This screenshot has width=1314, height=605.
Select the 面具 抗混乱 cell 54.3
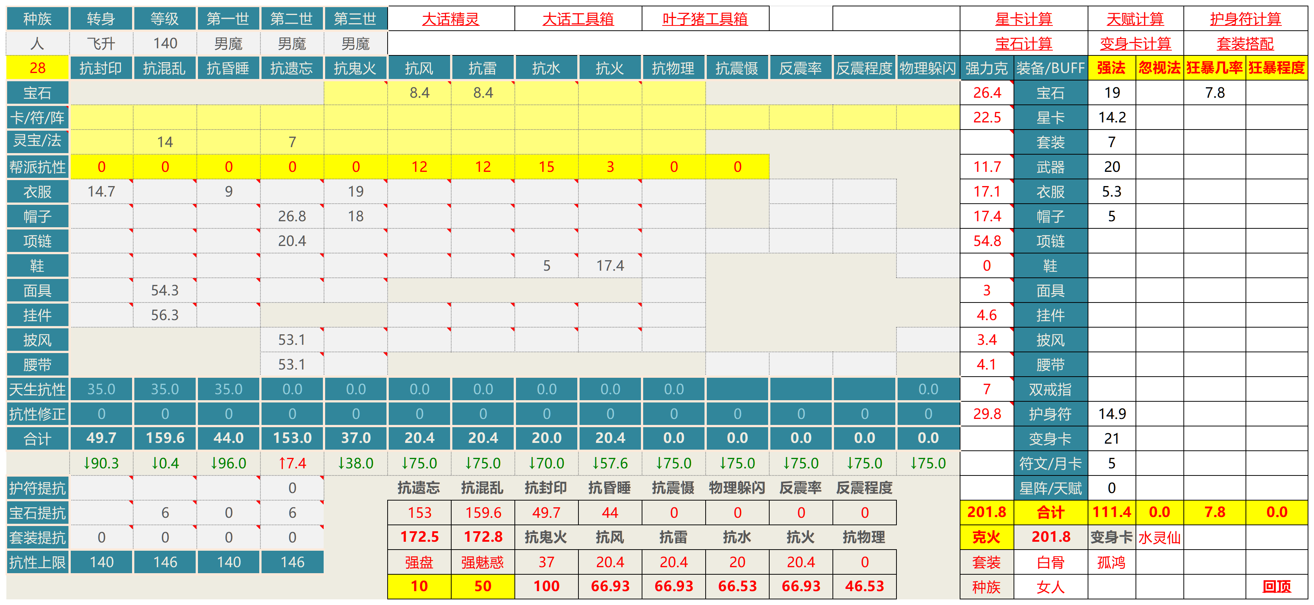165,291
